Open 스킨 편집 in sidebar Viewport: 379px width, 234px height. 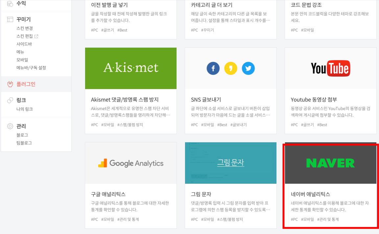24,36
